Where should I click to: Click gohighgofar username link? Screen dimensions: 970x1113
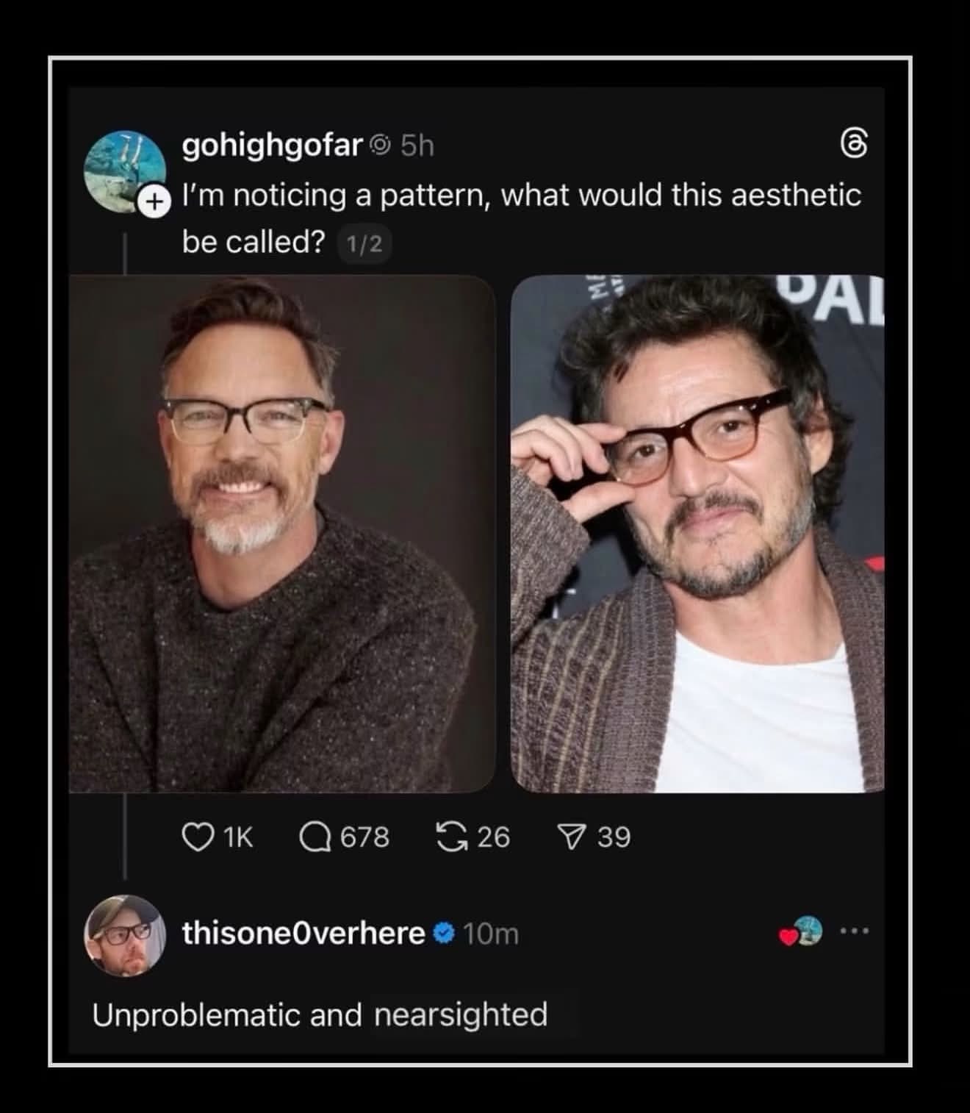(x=273, y=146)
